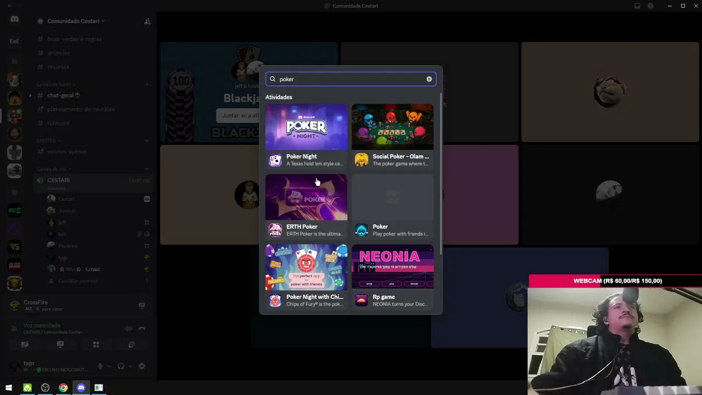
Task: Open the Windows Start menu
Action: point(9,388)
